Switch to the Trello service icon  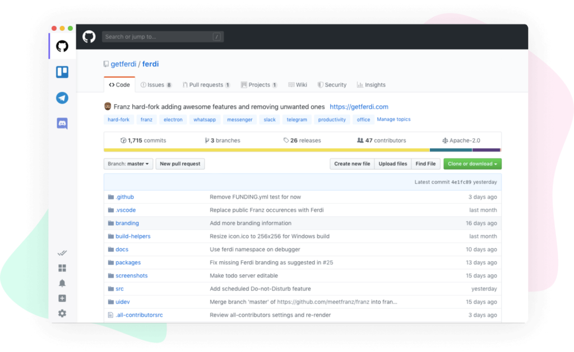[x=62, y=72]
